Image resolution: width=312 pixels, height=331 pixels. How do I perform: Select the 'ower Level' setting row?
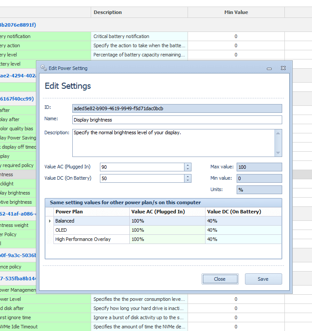[46, 299]
